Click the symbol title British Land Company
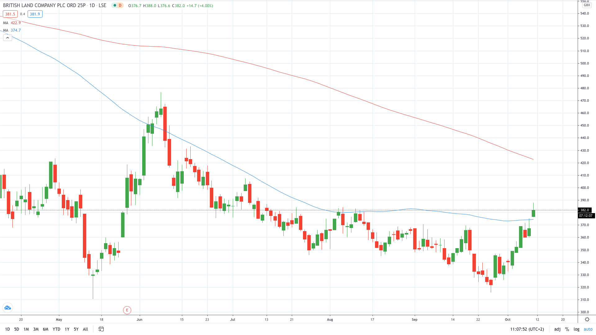 (44, 6)
